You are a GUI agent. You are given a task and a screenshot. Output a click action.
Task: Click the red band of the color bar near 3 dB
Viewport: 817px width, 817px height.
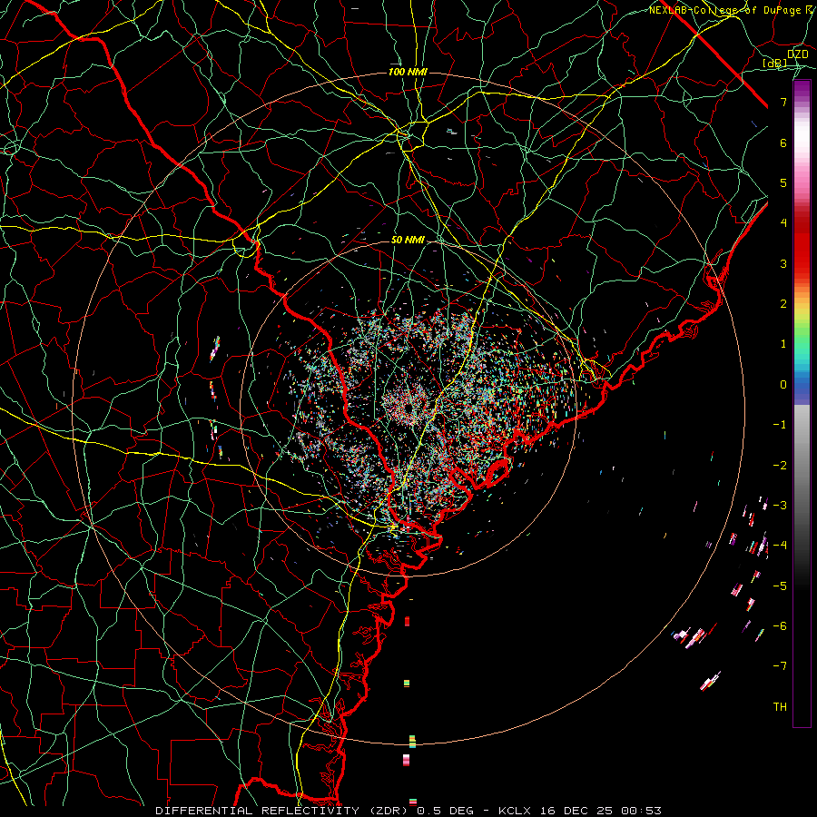pyautogui.click(x=802, y=258)
